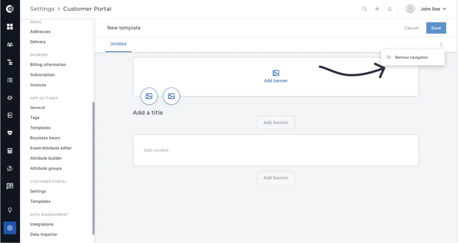The height and width of the screenshot is (243, 458).
Task: Open the hierarchy icon in the sidebar
Action: tap(10, 62)
